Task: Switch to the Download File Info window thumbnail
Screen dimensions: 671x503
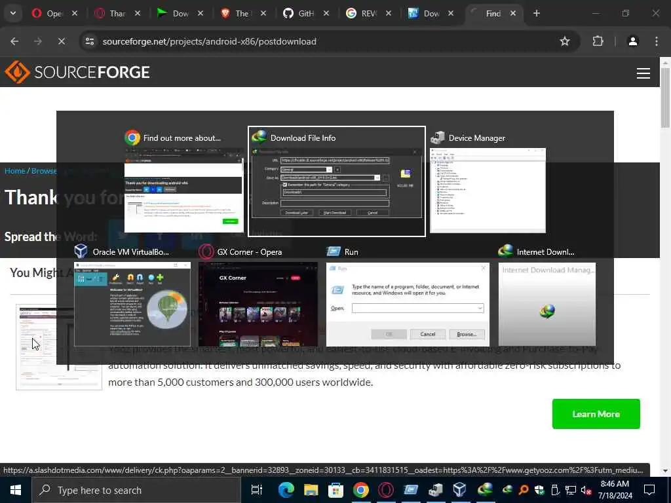Action: [x=337, y=181]
